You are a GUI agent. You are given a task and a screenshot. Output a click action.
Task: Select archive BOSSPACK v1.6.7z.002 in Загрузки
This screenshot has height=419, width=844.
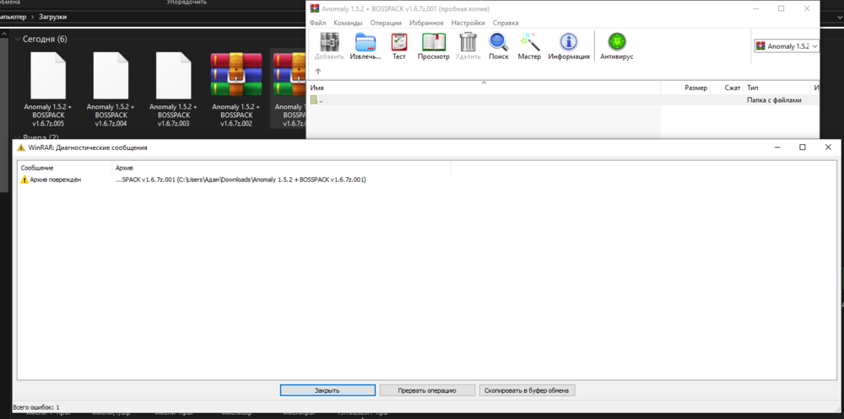(236, 89)
